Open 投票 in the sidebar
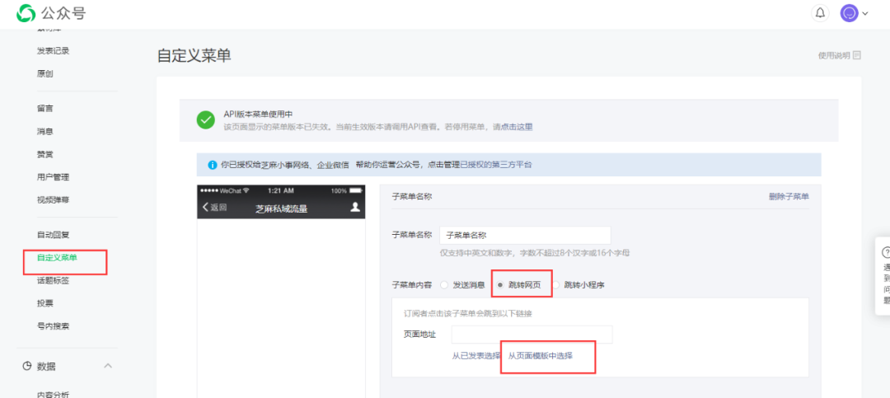Viewport: 890px width, 398px height. (44, 303)
